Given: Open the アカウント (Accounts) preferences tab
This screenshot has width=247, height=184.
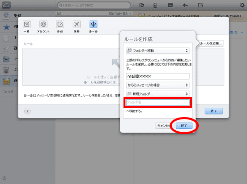Looking at the screenshot, I should coord(43,26).
